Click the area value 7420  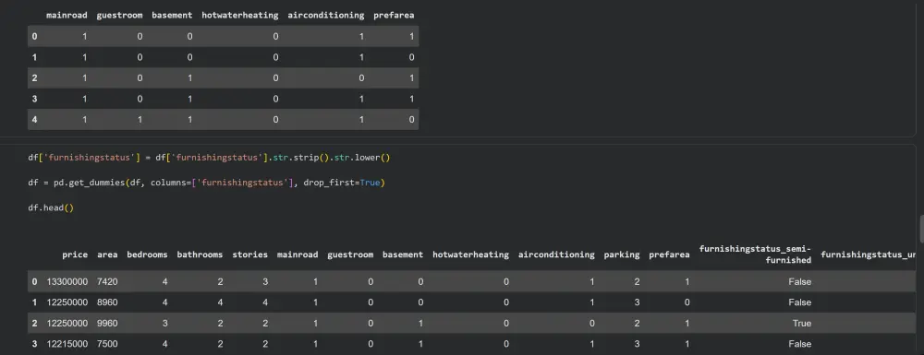107,281
